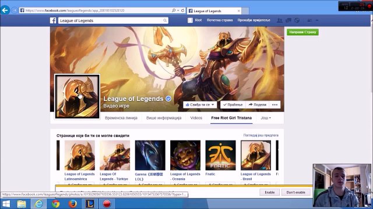
Task: Click the verified page badge
Action: (168, 99)
